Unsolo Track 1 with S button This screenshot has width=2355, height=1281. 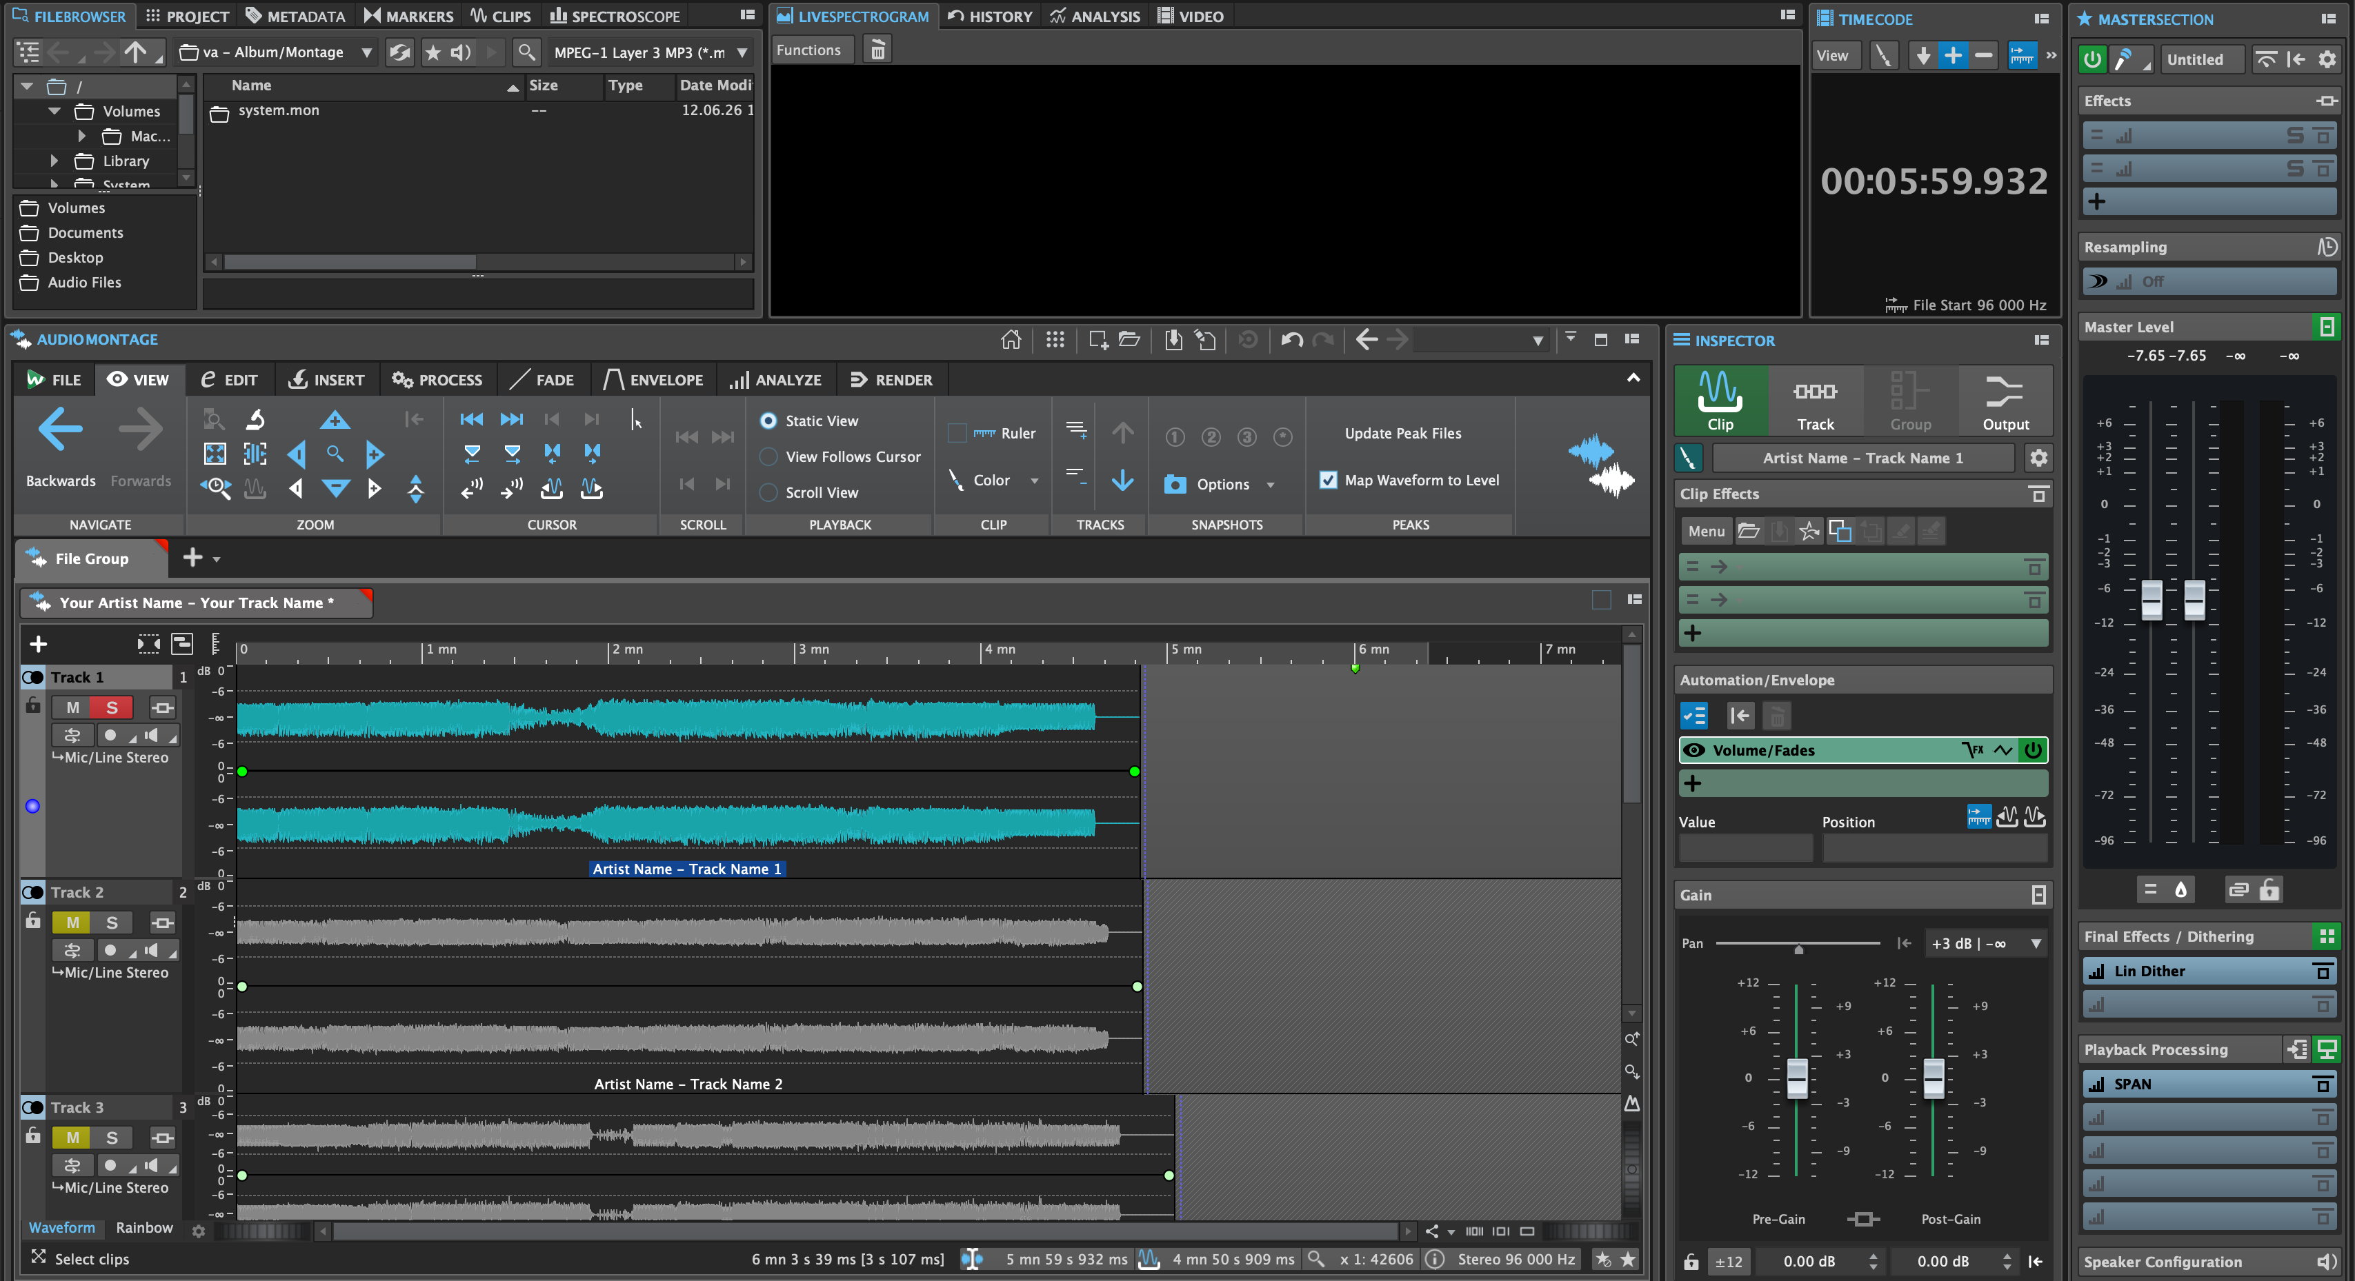112,707
